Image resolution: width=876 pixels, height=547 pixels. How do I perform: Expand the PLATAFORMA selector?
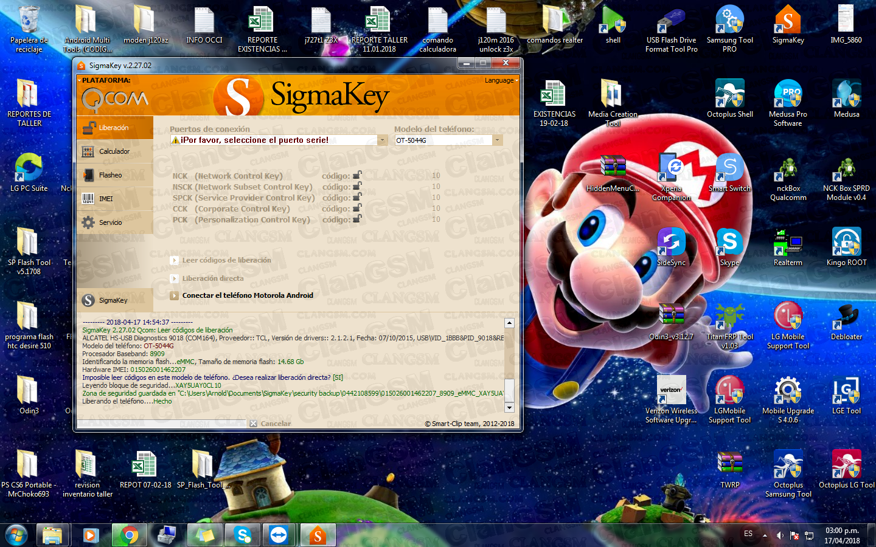[x=104, y=80]
